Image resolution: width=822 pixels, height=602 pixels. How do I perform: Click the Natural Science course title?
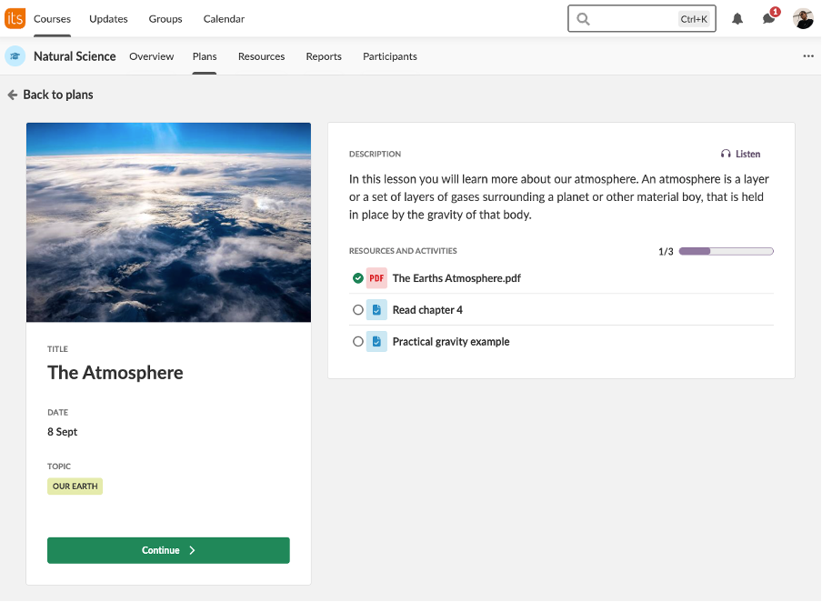75,56
